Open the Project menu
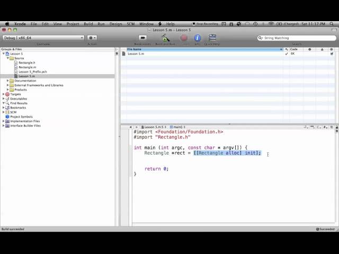The width and height of the screenshot is (339, 254). [x=73, y=24]
